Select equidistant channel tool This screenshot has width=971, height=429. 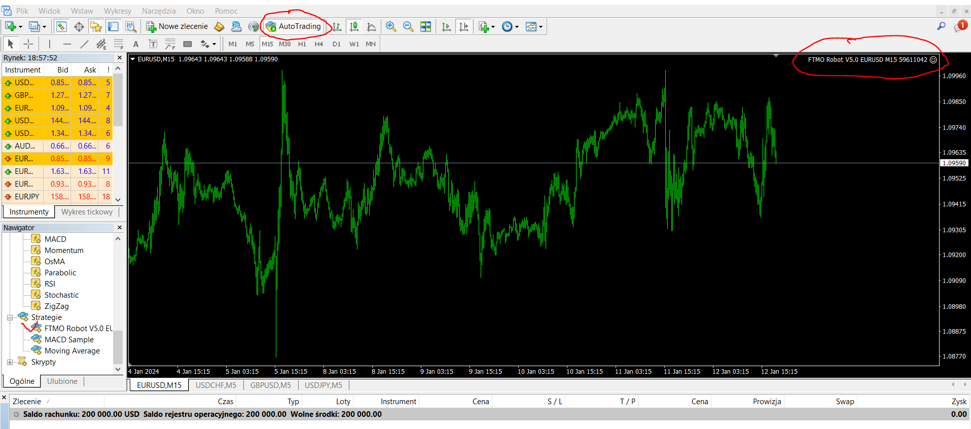click(x=101, y=44)
